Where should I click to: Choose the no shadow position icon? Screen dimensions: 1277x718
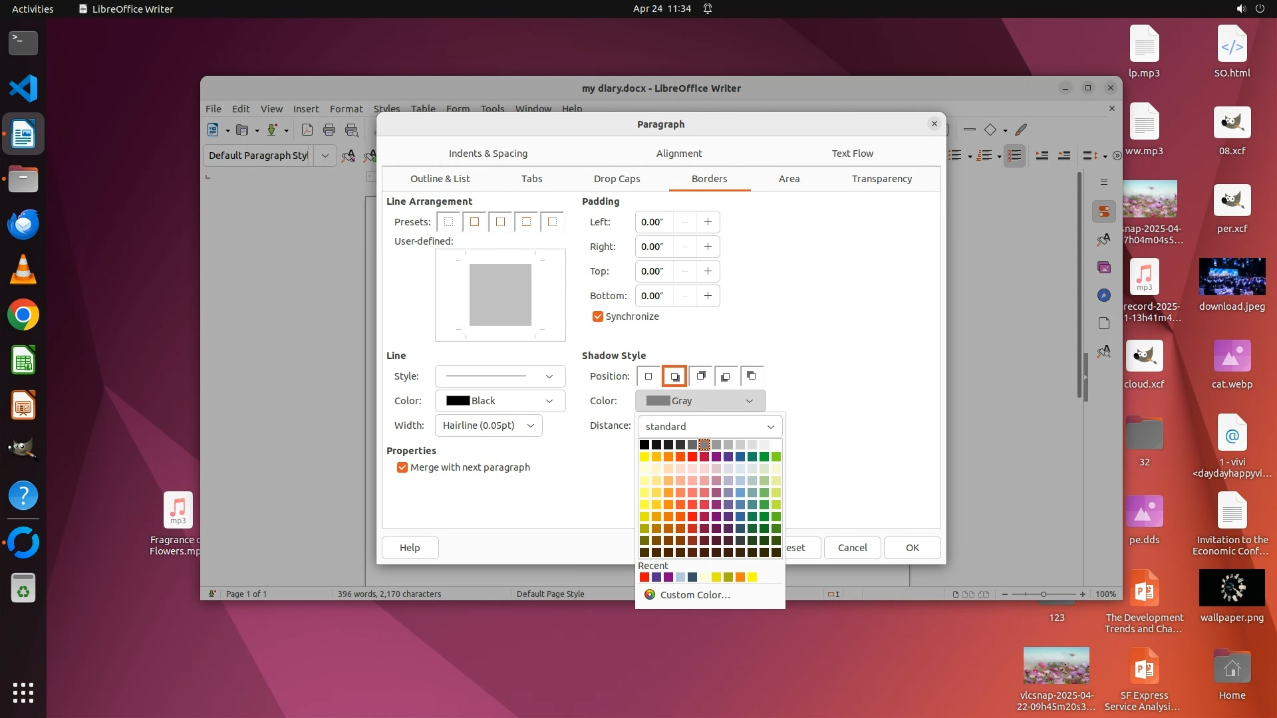point(648,376)
